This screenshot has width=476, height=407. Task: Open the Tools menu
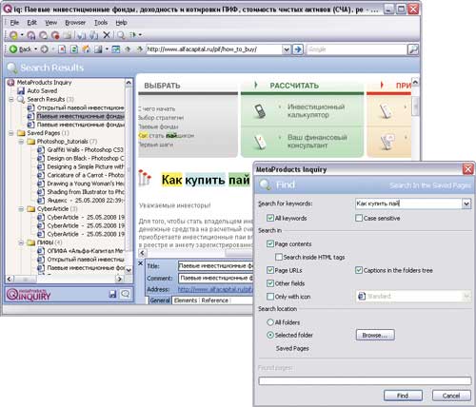click(x=101, y=23)
